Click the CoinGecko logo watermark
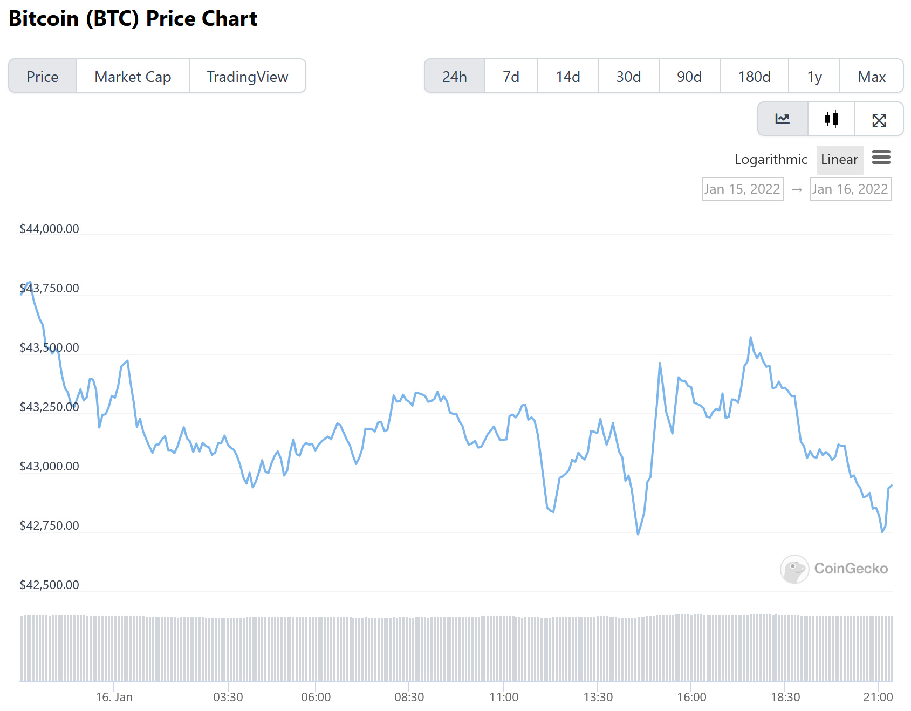 834,569
